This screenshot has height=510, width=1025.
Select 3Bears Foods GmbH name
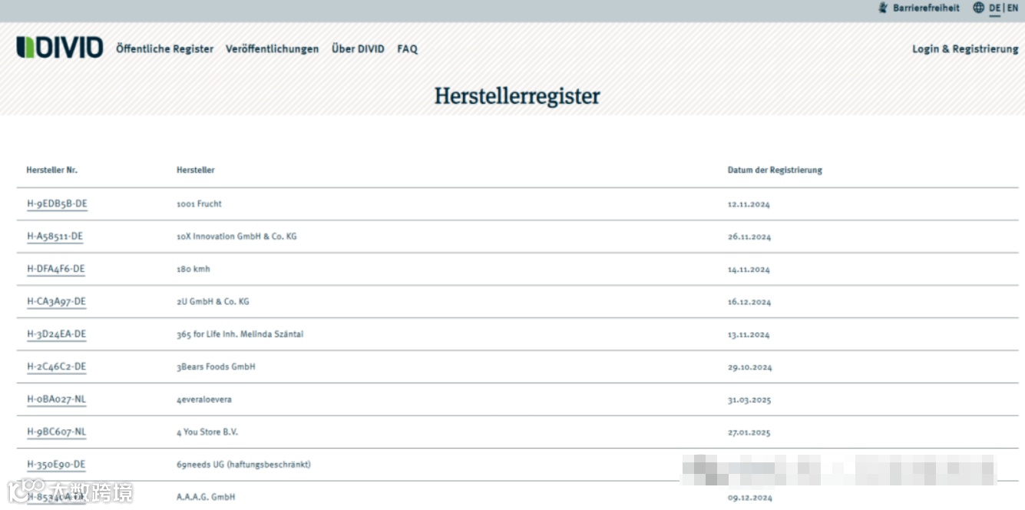click(216, 367)
